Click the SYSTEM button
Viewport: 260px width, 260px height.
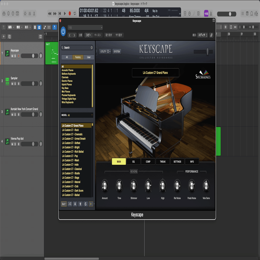click(117, 51)
